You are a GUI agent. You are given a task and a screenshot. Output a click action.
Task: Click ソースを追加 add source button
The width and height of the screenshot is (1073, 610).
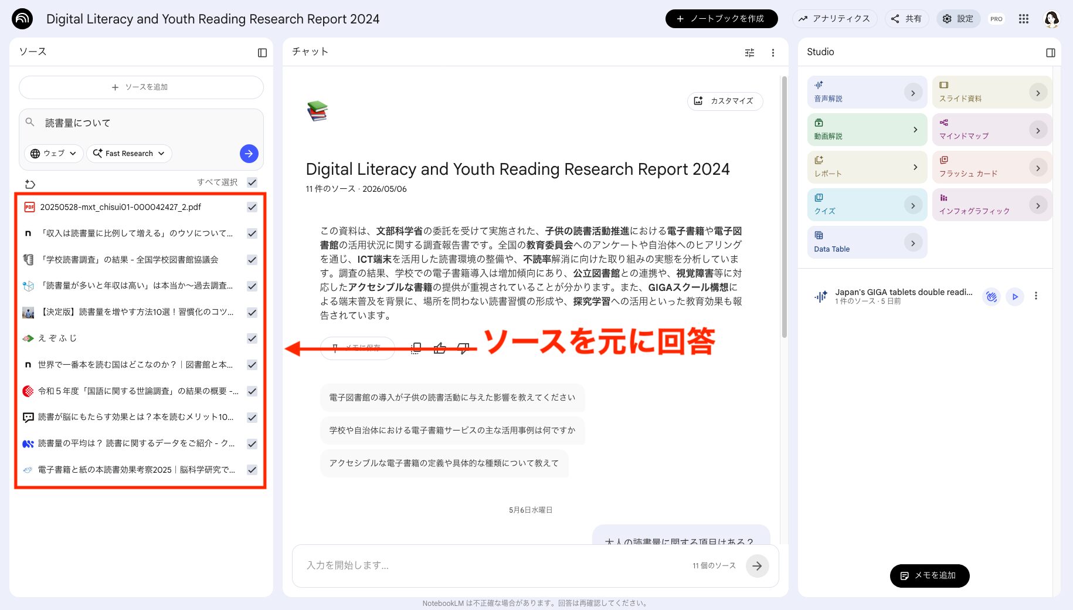tap(141, 87)
